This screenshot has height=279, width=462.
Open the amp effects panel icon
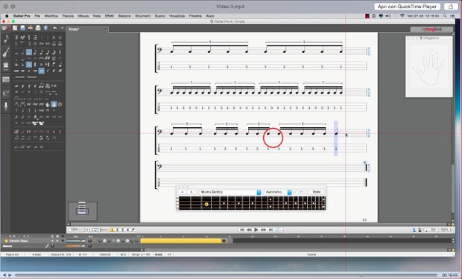point(6,66)
